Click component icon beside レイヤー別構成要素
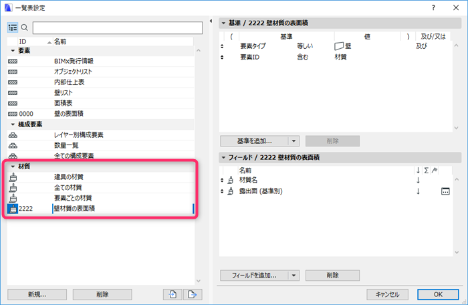 pyautogui.click(x=13, y=135)
